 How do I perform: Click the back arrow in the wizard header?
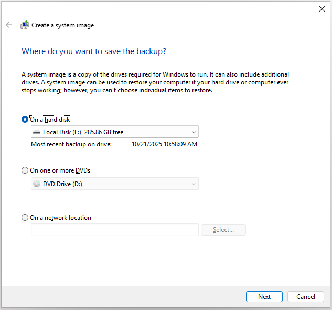click(9, 25)
